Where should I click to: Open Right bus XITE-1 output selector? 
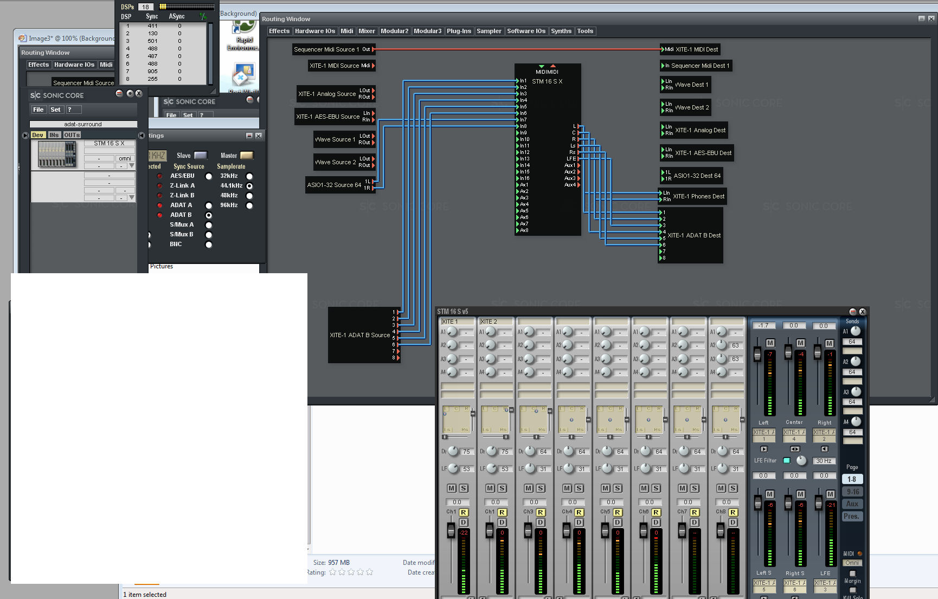tap(825, 435)
